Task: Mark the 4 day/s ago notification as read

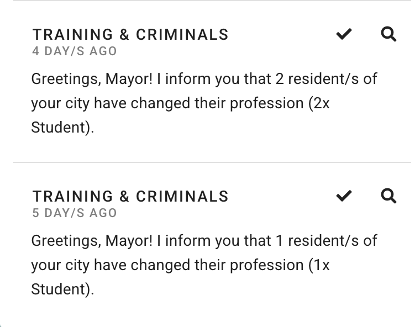Action: click(x=344, y=34)
